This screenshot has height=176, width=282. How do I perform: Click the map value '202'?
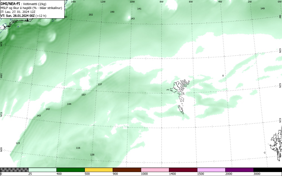click(x=91, y=15)
